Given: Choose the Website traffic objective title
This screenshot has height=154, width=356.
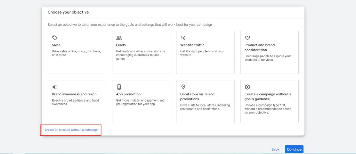Looking at the screenshot, I should point(192,45).
